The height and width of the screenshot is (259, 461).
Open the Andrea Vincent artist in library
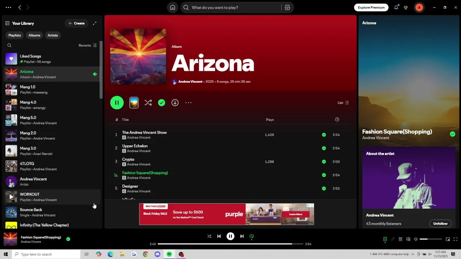tap(52, 181)
